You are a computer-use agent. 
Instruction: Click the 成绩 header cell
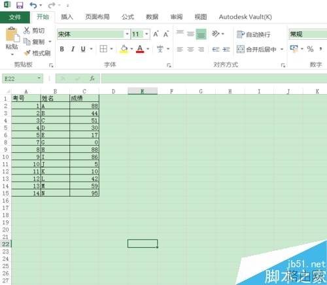click(84, 99)
